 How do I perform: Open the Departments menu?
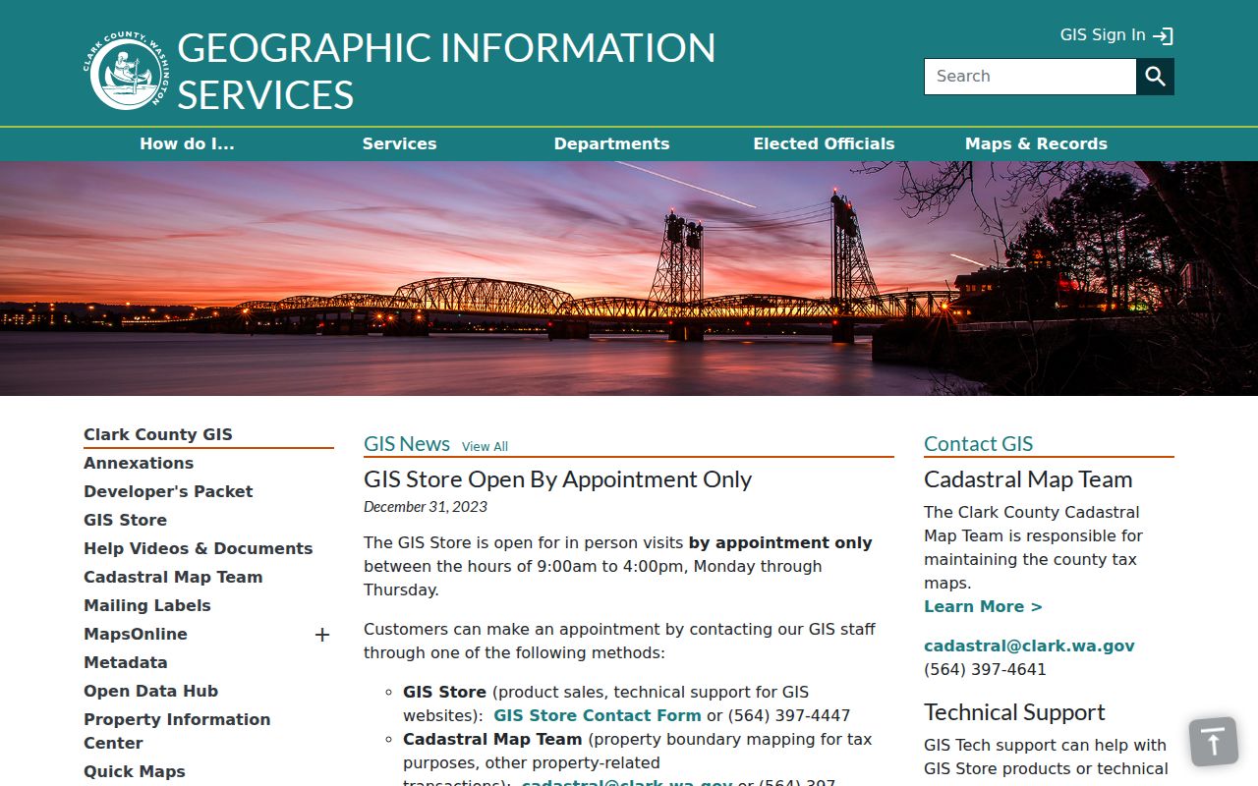coord(611,143)
